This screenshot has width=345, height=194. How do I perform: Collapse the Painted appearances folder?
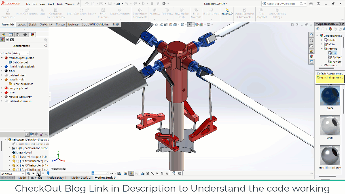322,48
